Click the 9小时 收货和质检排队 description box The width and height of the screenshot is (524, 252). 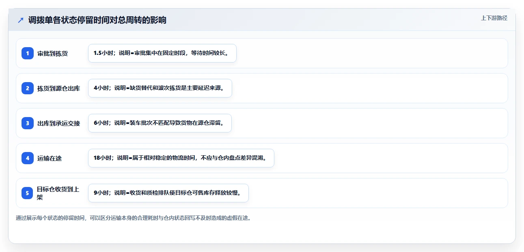click(x=168, y=193)
